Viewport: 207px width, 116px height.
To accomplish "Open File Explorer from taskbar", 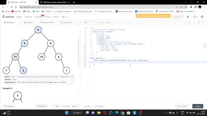I will click(x=99, y=113).
